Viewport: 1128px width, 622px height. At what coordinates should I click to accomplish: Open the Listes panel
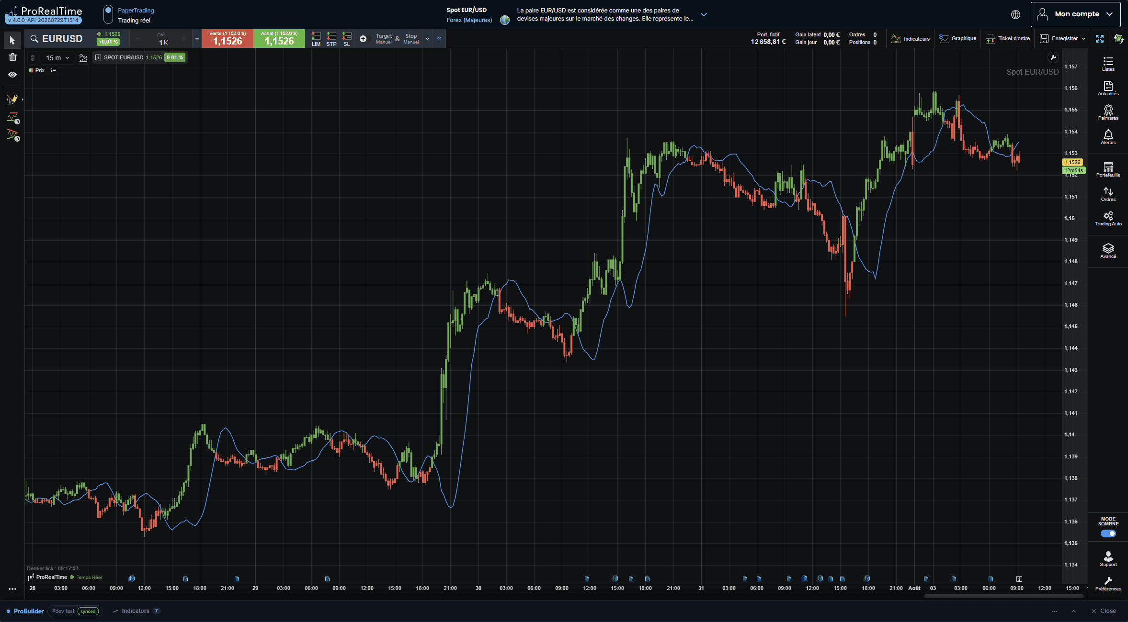click(1108, 64)
